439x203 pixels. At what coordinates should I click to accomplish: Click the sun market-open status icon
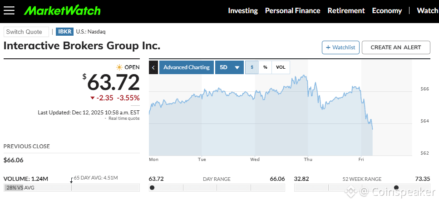tap(119, 67)
